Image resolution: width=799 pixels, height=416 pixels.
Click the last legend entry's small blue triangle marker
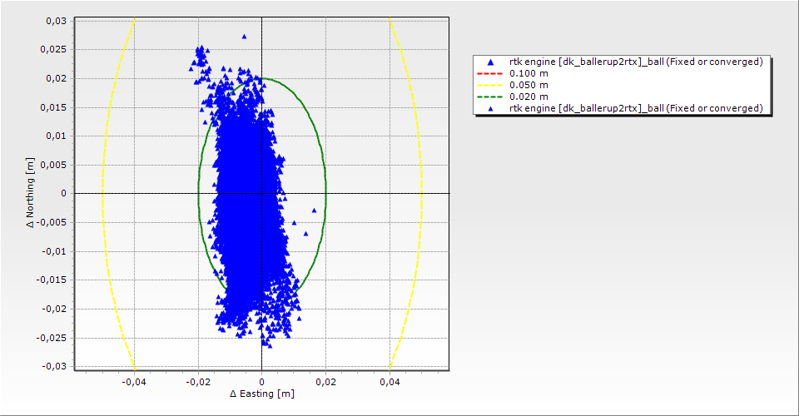pos(490,108)
